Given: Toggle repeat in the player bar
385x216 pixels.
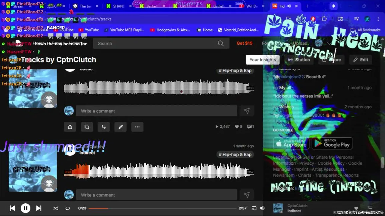Looking at the screenshot, I should [x=68, y=208].
